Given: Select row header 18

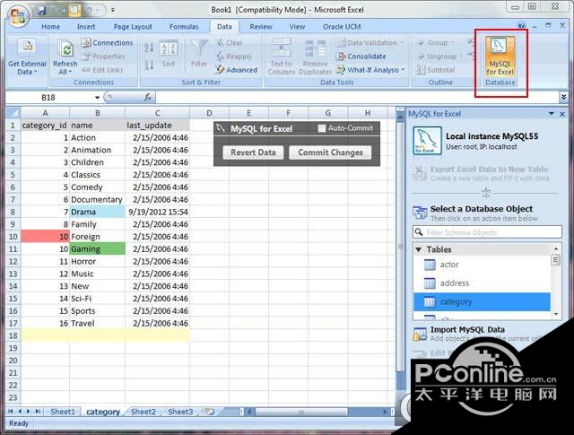Looking at the screenshot, I should click(13, 335).
